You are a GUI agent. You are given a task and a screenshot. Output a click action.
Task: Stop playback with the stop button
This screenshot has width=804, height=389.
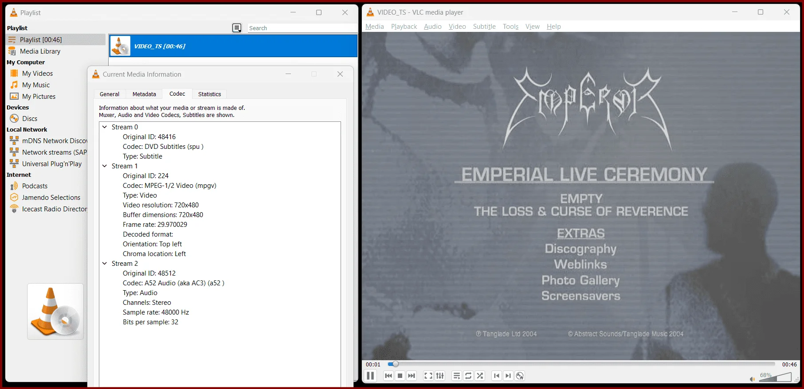click(x=400, y=376)
